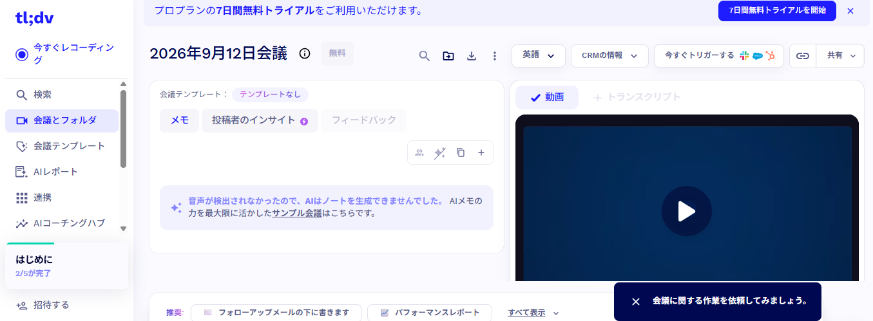873x321 pixels.
Task: Click the sidebar scroll up arrow
Action: [x=123, y=84]
